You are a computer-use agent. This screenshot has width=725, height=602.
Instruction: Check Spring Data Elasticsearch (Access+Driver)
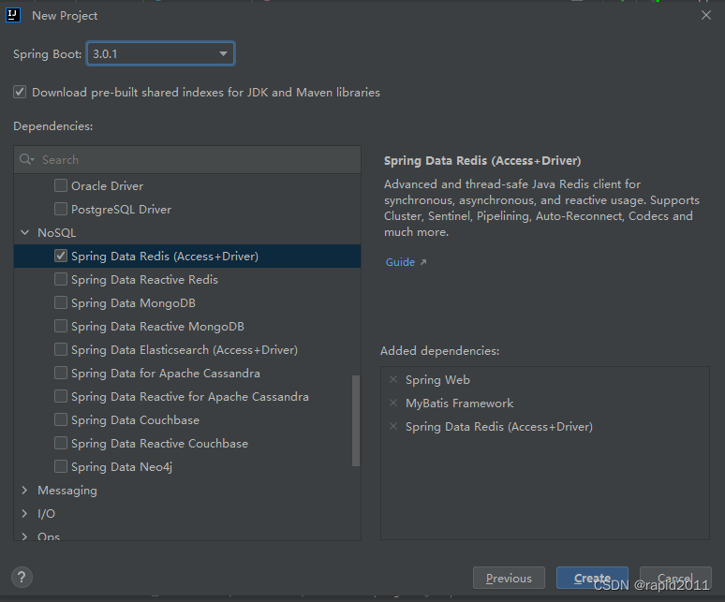tap(61, 349)
